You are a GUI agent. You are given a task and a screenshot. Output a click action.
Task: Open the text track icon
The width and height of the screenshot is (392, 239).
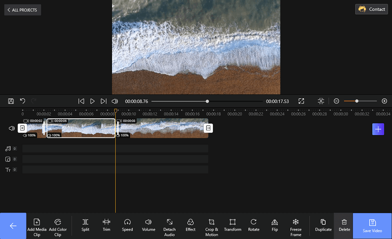tap(8, 170)
